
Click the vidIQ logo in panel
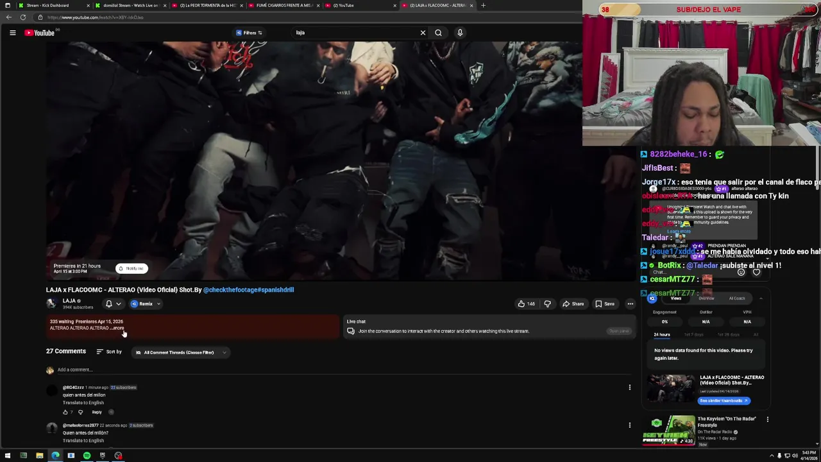pyautogui.click(x=652, y=298)
